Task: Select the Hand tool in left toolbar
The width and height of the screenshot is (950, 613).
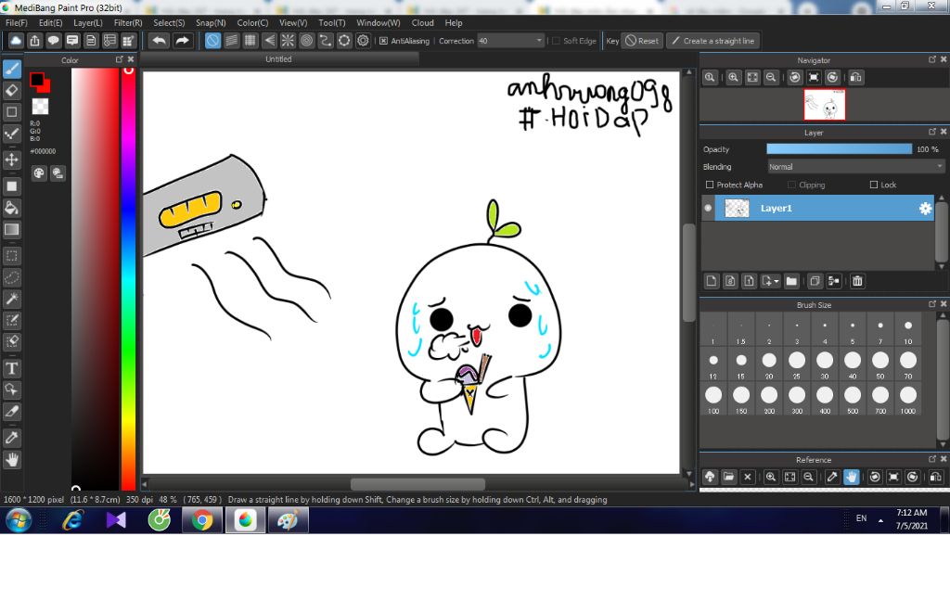Action: [11, 460]
